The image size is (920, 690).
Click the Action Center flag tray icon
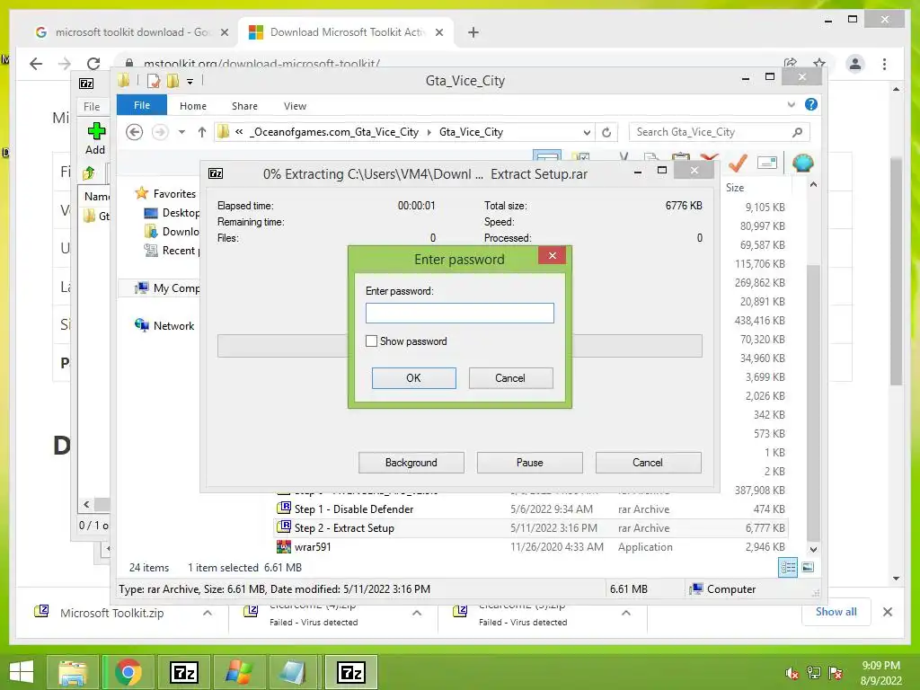pyautogui.click(x=836, y=673)
